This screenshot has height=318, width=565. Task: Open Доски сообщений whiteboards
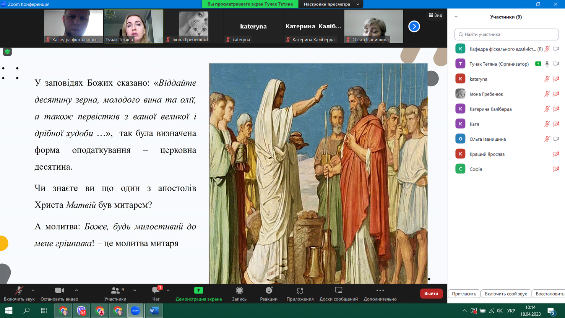(x=339, y=294)
